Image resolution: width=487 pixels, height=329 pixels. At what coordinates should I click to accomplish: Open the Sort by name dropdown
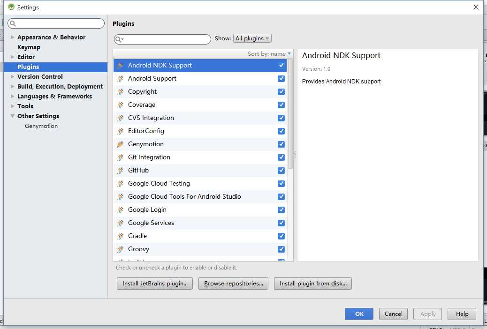pos(269,54)
